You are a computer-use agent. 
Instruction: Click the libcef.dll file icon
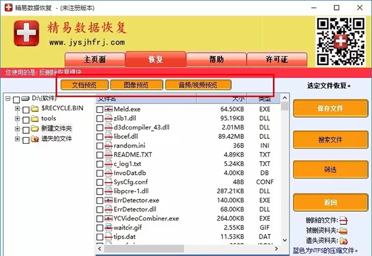click(108, 136)
